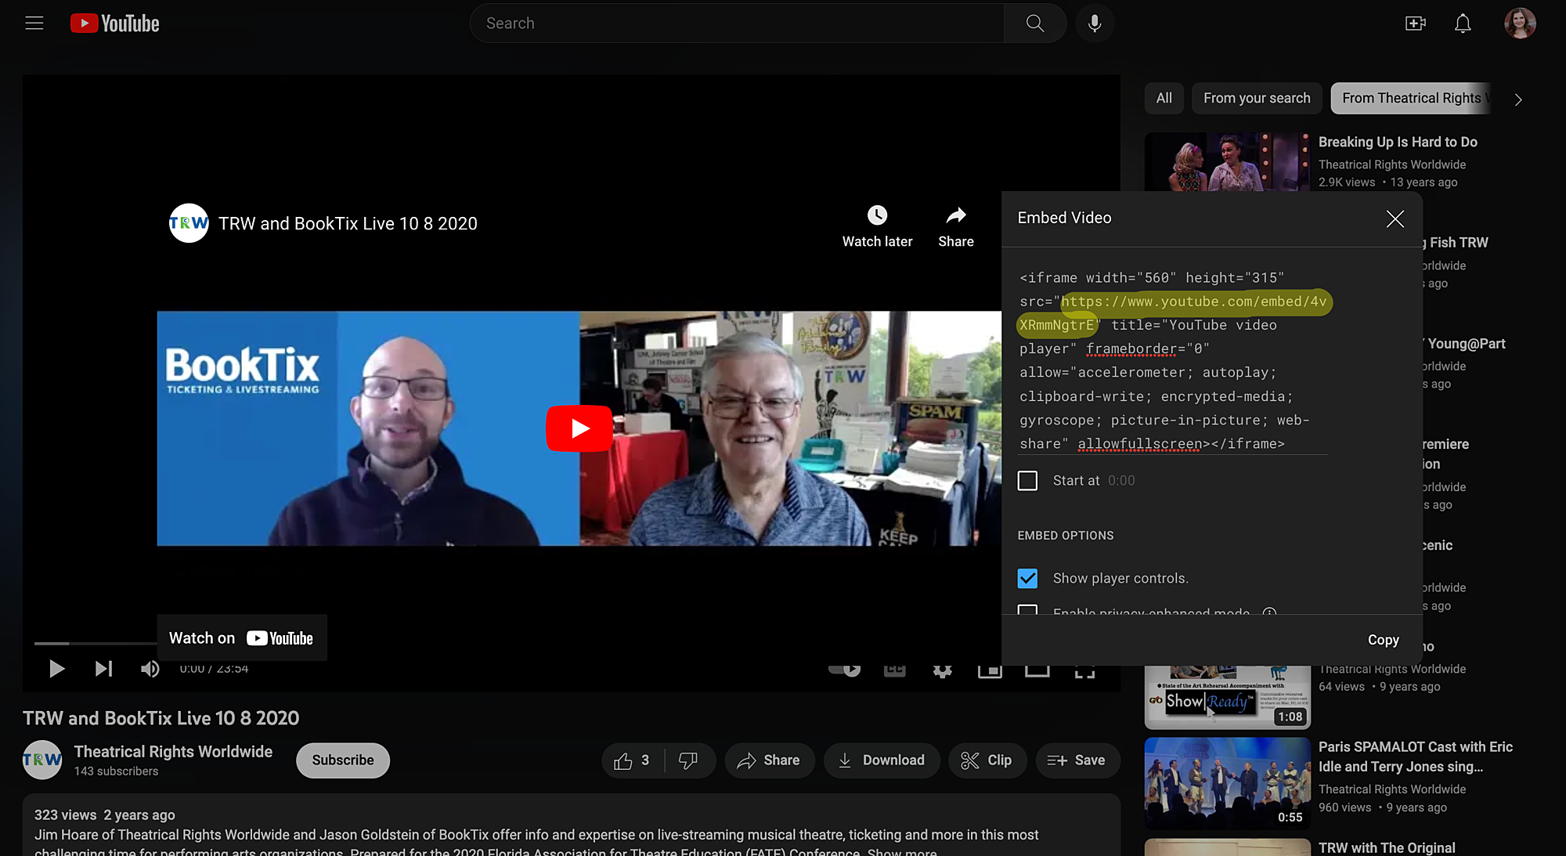Click the search magnifier button
The height and width of the screenshot is (856, 1566).
coord(1035,23)
